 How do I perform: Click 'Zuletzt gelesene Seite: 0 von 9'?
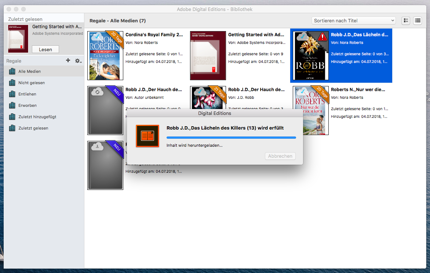[256, 54]
